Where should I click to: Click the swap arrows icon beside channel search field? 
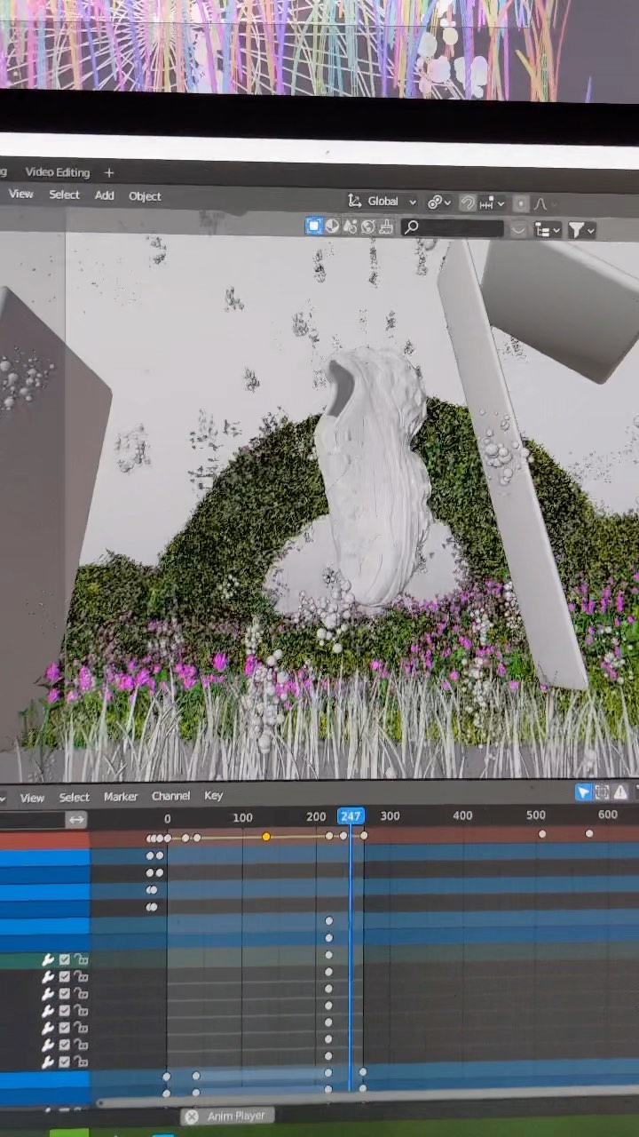click(76, 820)
